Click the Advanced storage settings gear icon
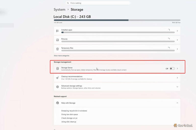The image size is (196, 130). click(57, 87)
